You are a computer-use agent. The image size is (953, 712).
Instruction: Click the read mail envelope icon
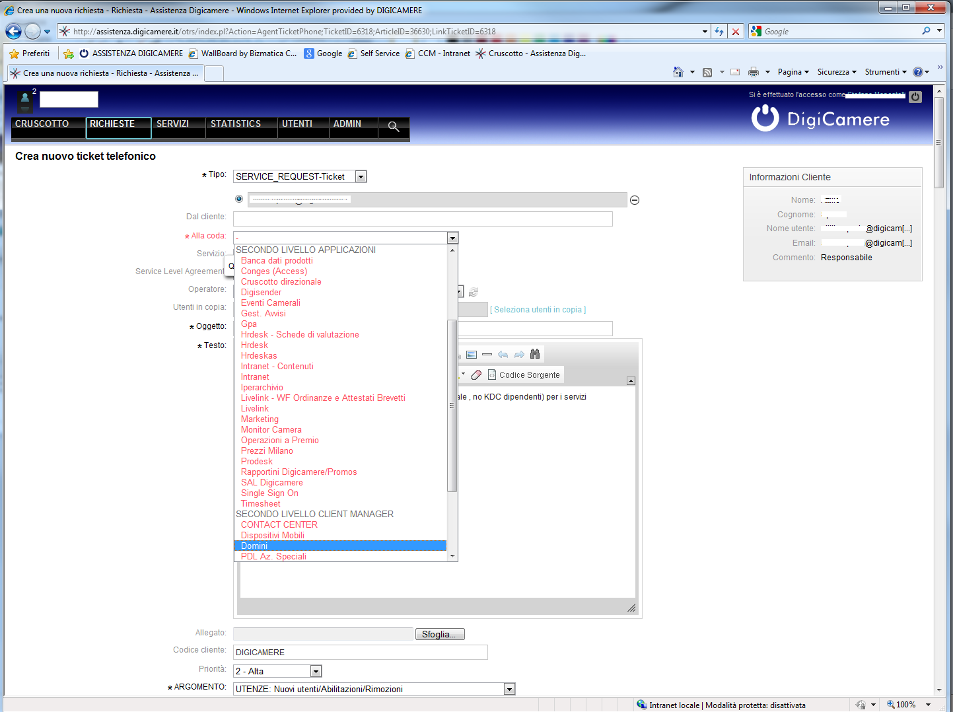pos(735,72)
